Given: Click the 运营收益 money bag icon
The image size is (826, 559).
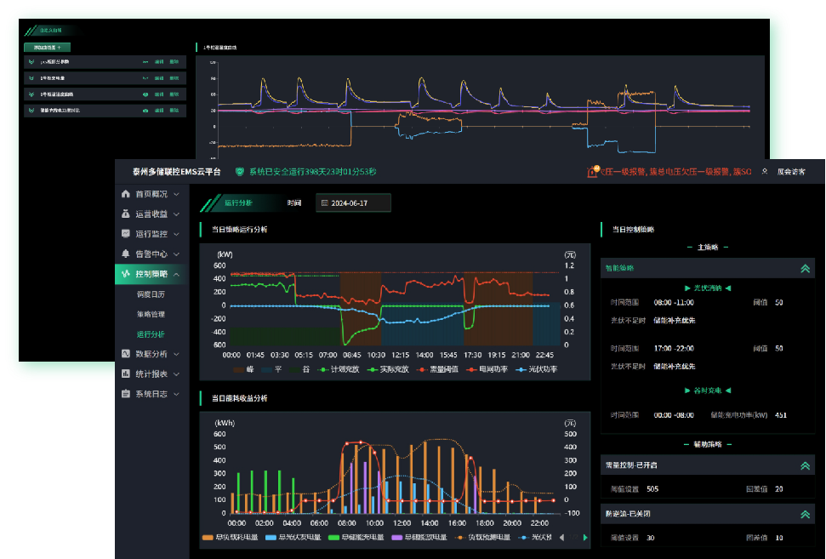Looking at the screenshot, I should tap(126, 214).
